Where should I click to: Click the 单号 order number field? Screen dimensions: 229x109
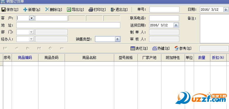tap(164, 10)
